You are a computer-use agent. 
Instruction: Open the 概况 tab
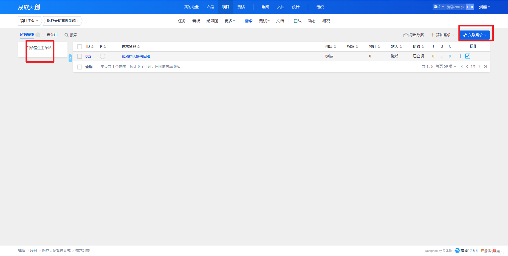(326, 21)
